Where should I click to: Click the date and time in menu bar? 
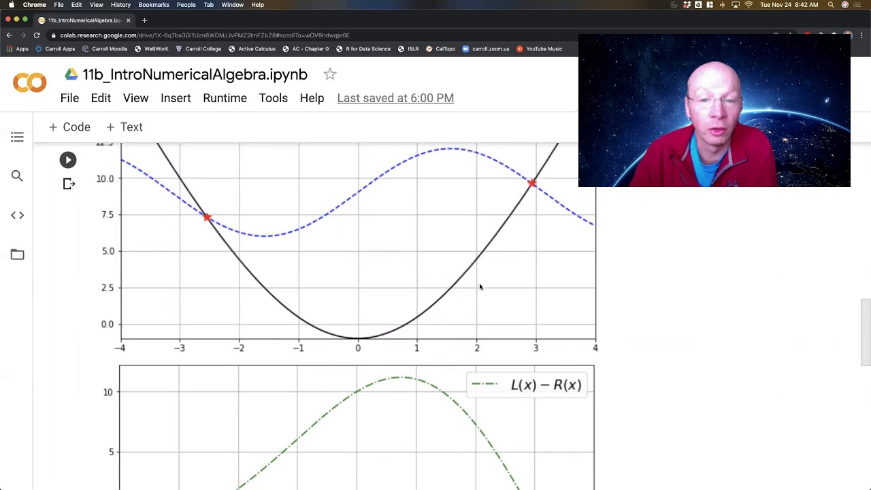click(789, 5)
